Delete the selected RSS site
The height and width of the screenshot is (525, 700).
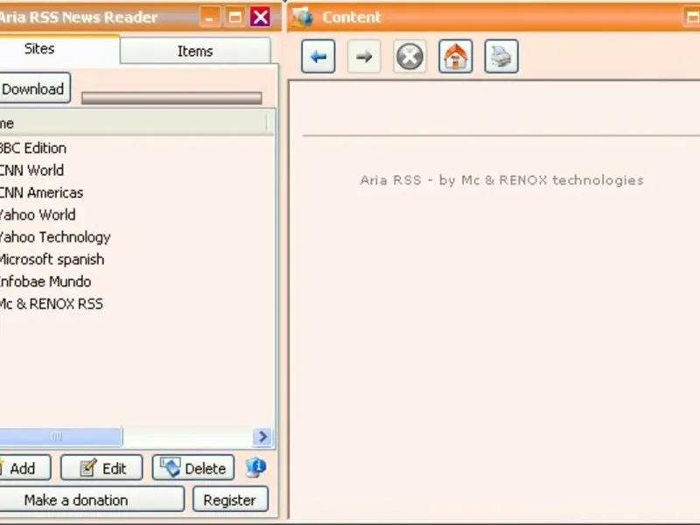pos(193,468)
